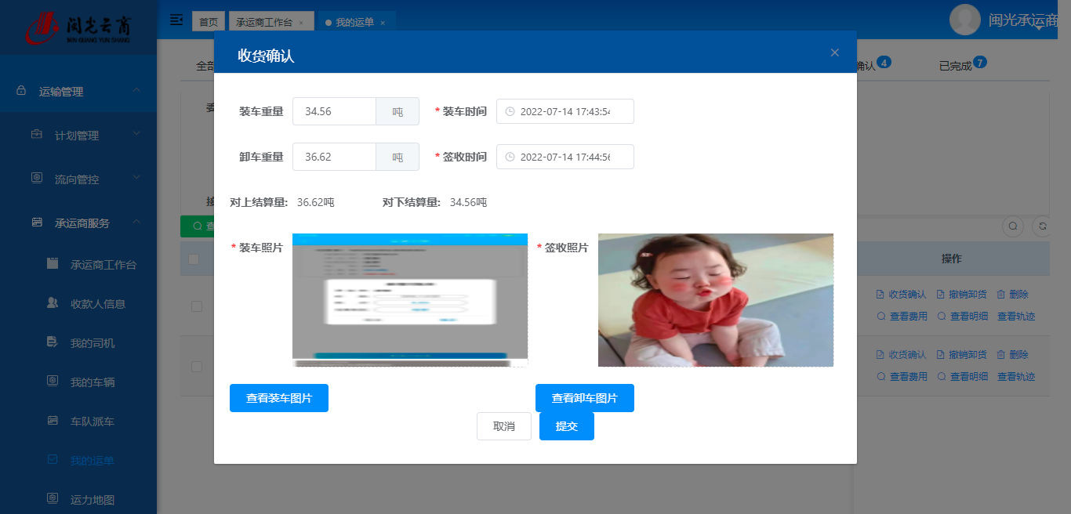
Task: Click the icon beside 运力地图
Action: 53,498
